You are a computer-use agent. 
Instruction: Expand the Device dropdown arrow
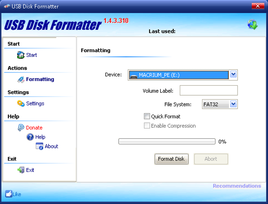pos(233,75)
